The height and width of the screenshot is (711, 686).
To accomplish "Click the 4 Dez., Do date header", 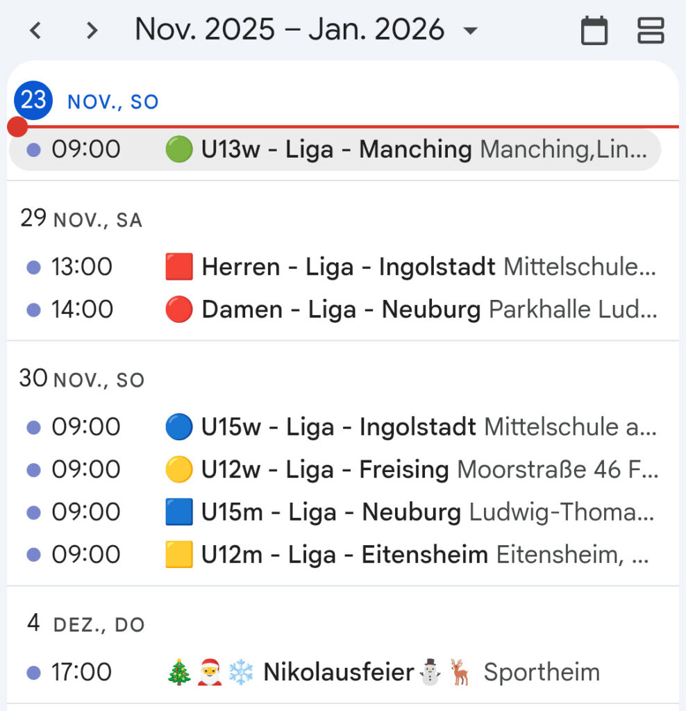I will pyautogui.click(x=85, y=624).
